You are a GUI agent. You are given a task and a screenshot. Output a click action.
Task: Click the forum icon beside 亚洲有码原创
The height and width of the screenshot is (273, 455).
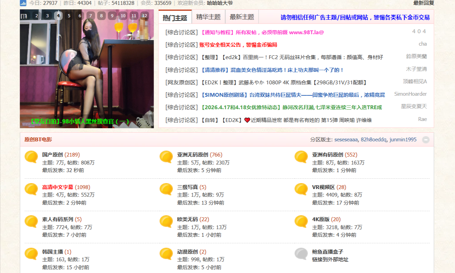(x=301, y=157)
